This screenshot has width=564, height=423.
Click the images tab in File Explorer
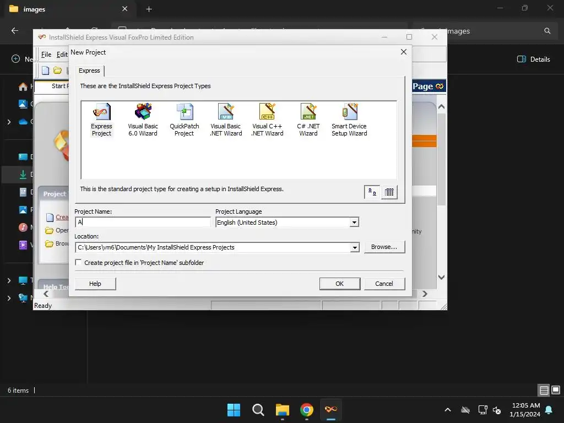pyautogui.click(x=68, y=9)
